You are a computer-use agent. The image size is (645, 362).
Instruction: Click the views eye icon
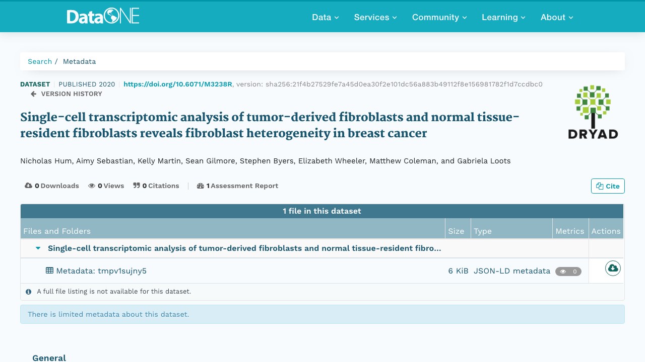tap(92, 186)
